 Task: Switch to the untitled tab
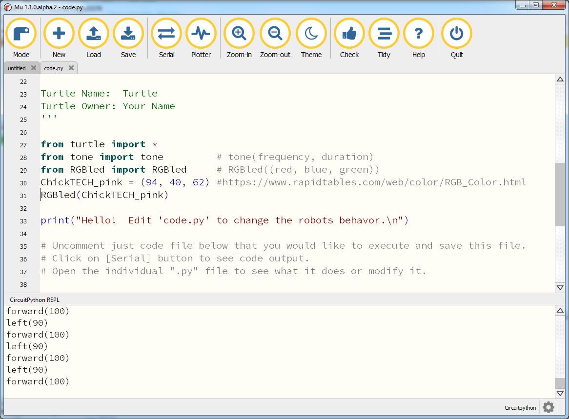pyautogui.click(x=17, y=68)
